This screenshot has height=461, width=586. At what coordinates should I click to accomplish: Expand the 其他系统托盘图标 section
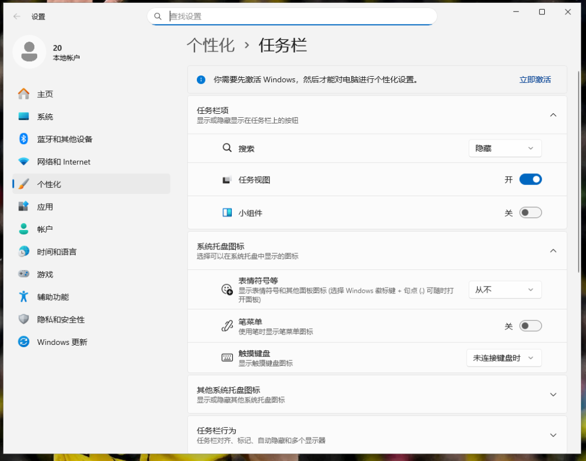pos(377,395)
